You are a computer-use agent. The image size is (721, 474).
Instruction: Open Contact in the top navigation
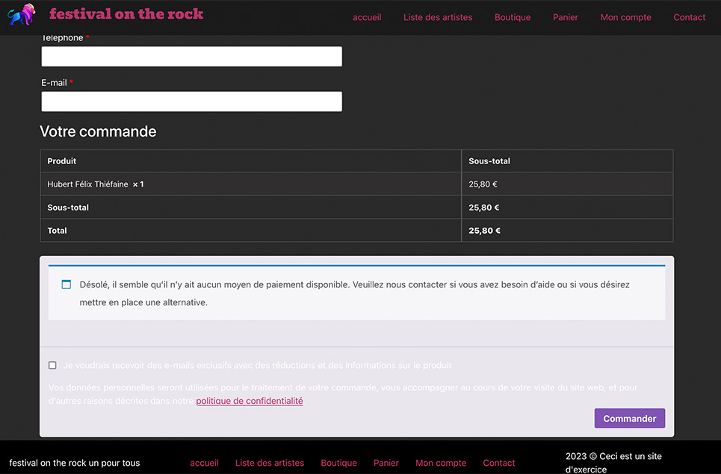[x=690, y=17]
